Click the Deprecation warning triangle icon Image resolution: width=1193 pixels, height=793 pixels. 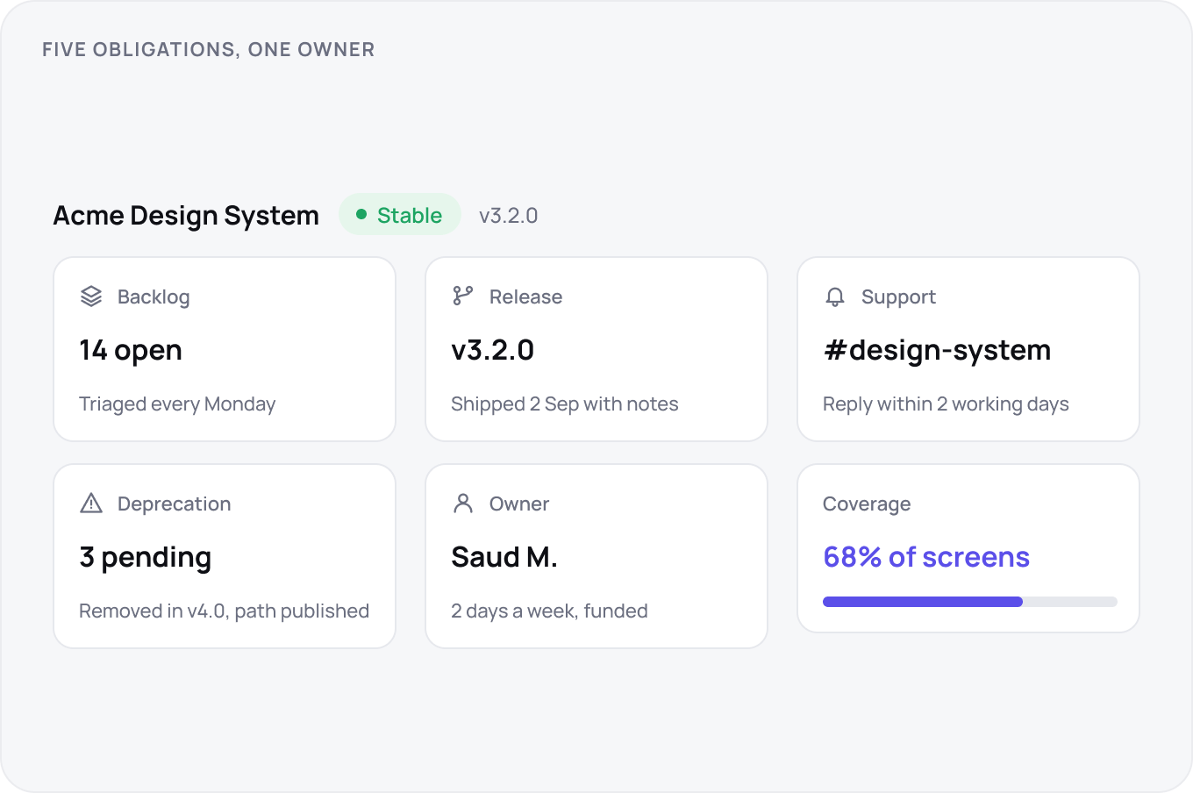91,504
